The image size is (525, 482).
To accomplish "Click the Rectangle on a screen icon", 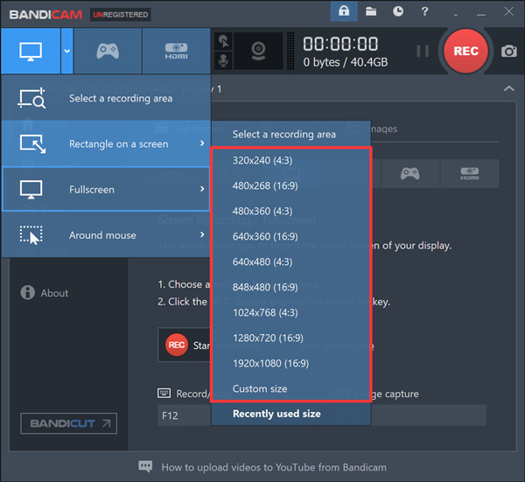I will click(32, 143).
